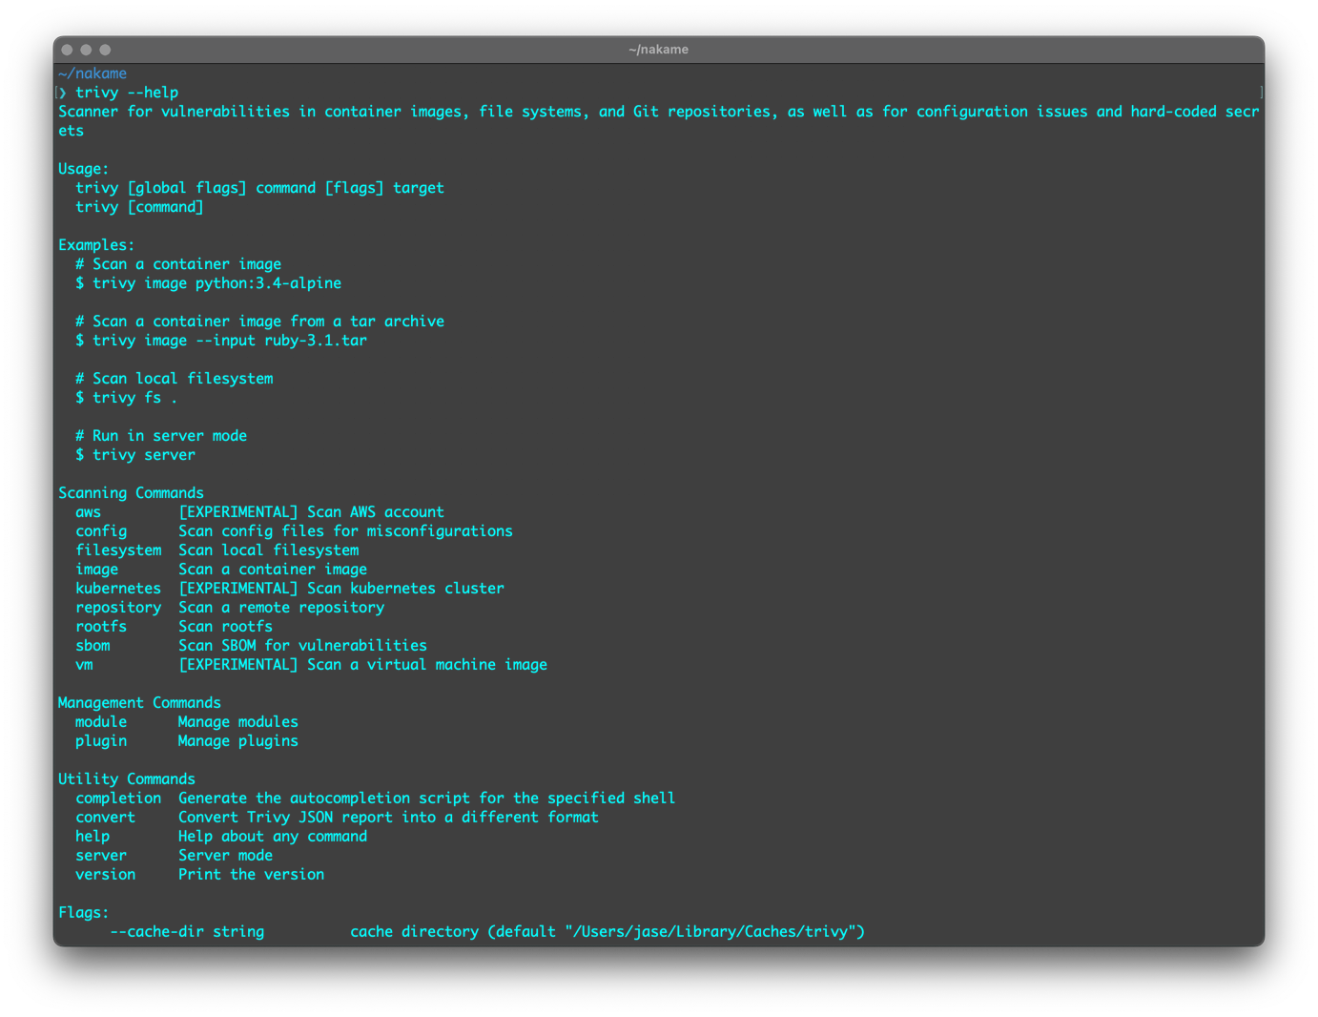Click the maximize window button
Viewport: 1318px width, 1017px height.
105,50
